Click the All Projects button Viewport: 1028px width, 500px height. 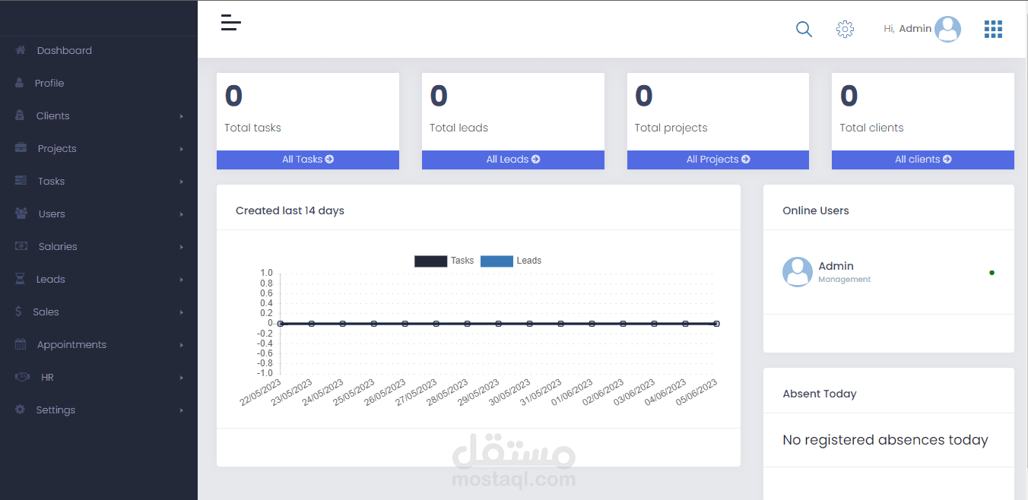pos(718,160)
